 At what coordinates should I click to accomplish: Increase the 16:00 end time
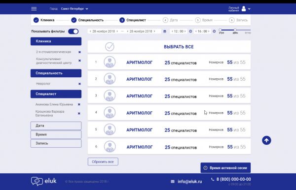[209, 32]
